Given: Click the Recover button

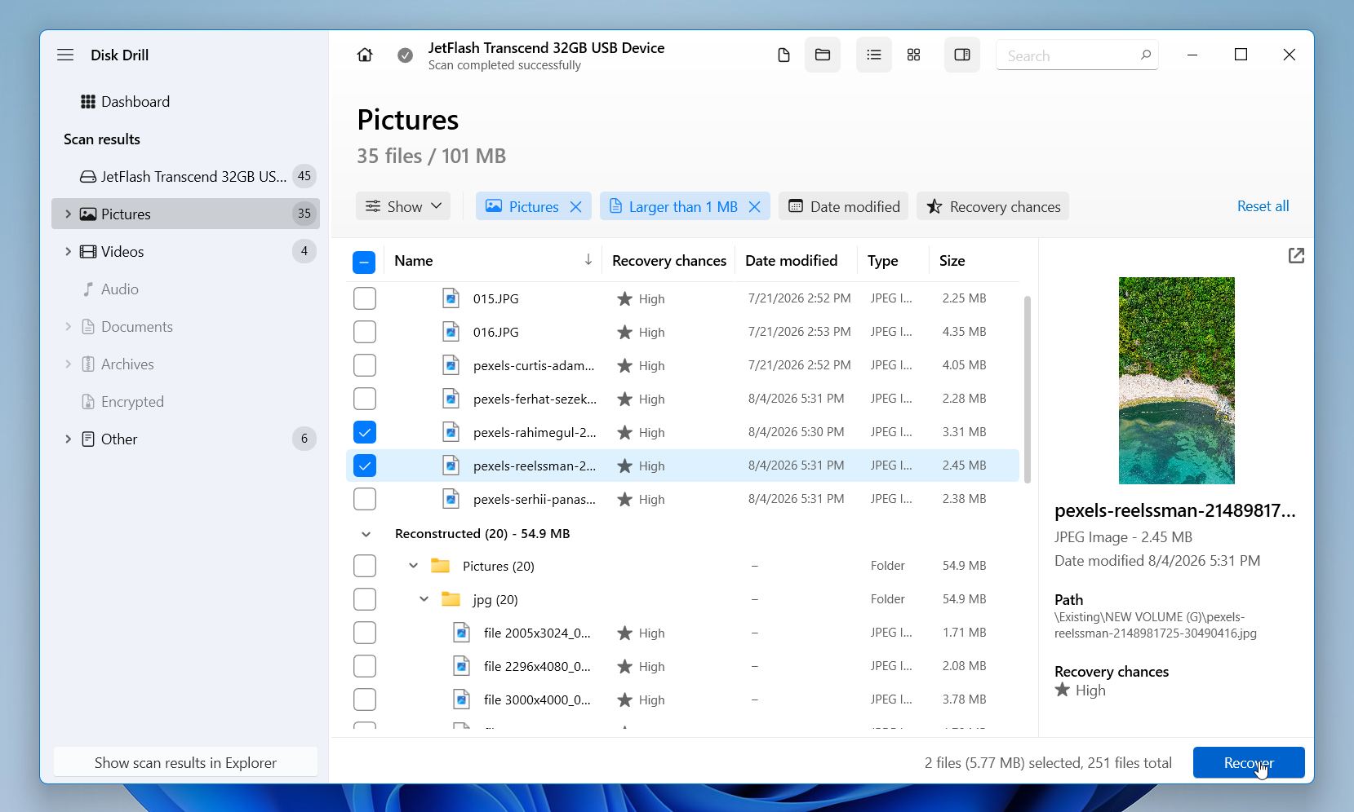Looking at the screenshot, I should tap(1249, 762).
